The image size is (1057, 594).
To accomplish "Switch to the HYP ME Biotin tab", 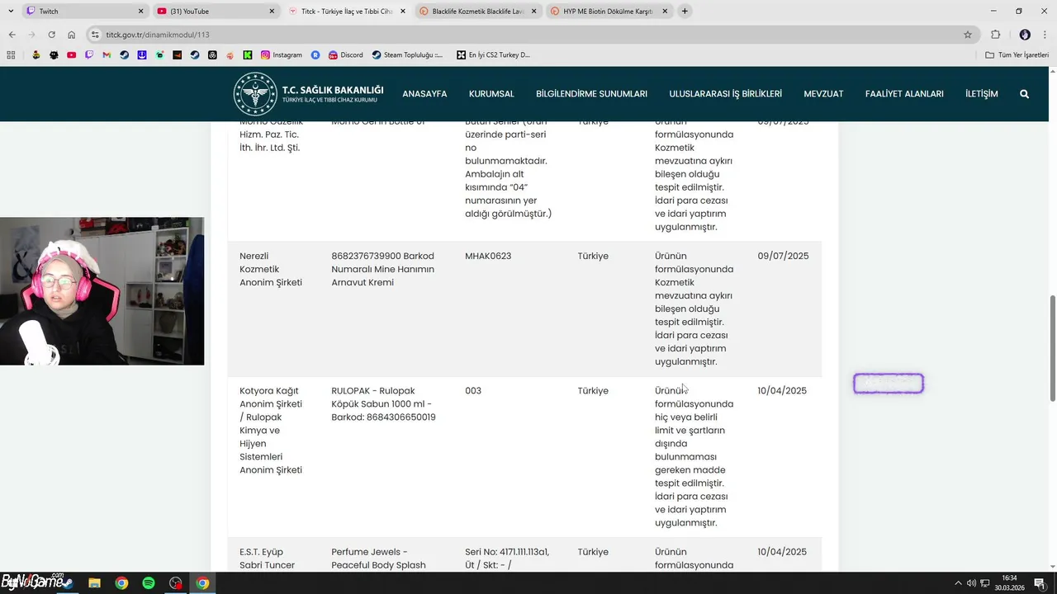I will (609, 11).
